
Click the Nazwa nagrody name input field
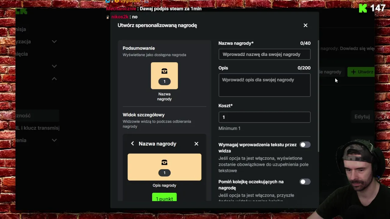pyautogui.click(x=264, y=54)
